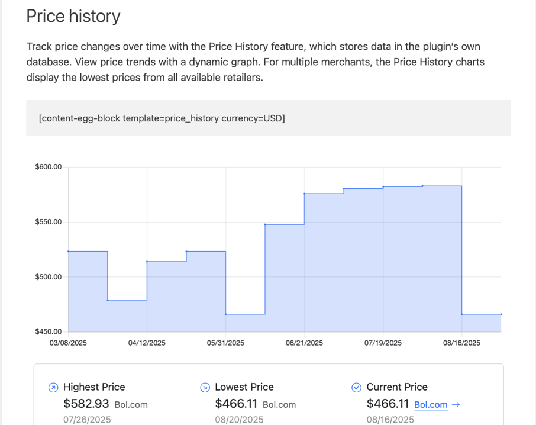Screen dimensions: 536x425
Task: Click the $466.11 lowest price value
Action: [x=236, y=404]
